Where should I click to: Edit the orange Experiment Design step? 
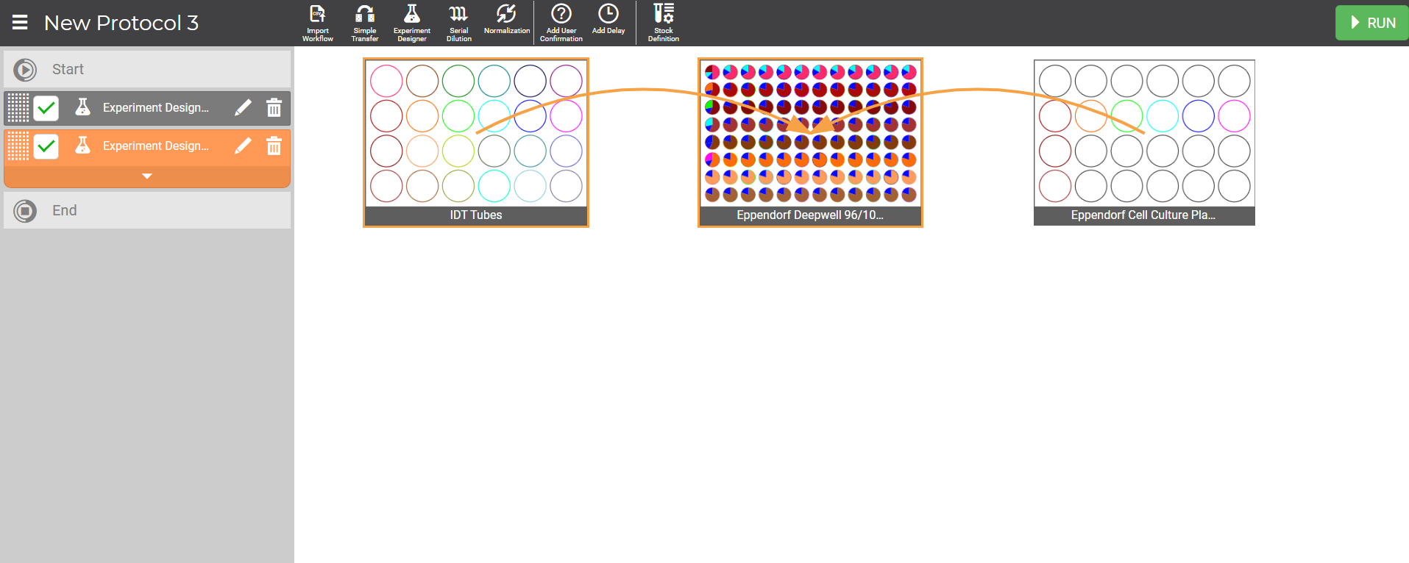coord(243,146)
